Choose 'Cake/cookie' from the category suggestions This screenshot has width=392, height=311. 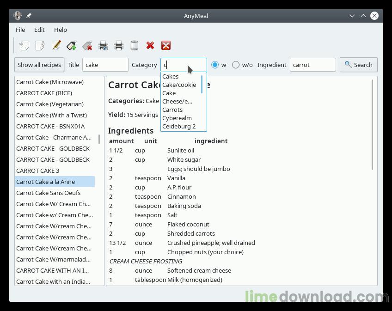(179, 85)
